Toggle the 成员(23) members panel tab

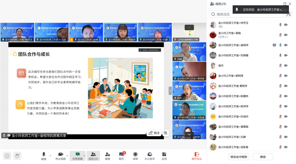(x=93, y=156)
